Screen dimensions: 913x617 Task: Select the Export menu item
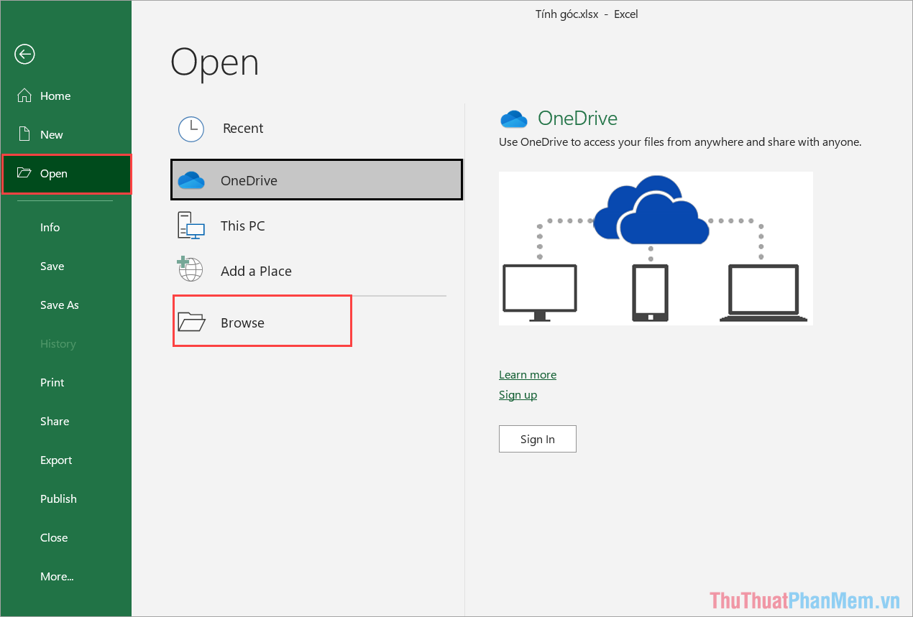click(56, 460)
